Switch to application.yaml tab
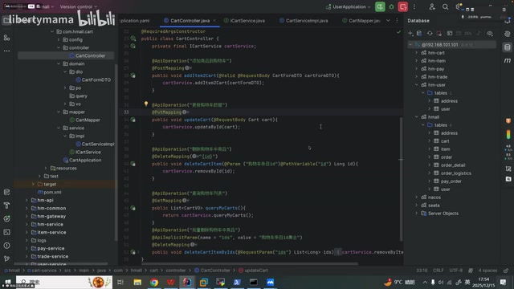This screenshot has height=289, width=514. click(135, 21)
